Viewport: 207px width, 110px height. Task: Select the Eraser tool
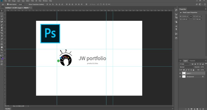[x=2, y=30]
